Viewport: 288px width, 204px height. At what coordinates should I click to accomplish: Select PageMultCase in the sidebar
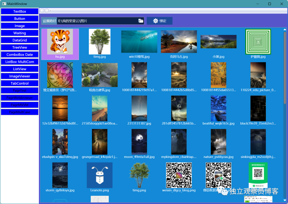point(20,112)
